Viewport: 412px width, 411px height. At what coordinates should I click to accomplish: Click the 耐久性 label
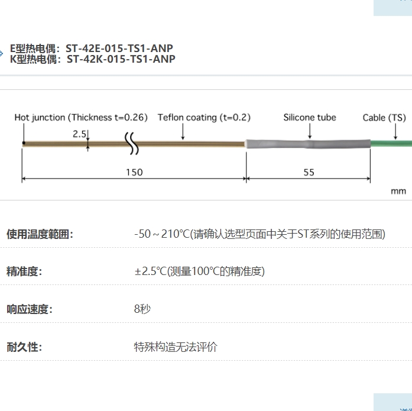24,347
